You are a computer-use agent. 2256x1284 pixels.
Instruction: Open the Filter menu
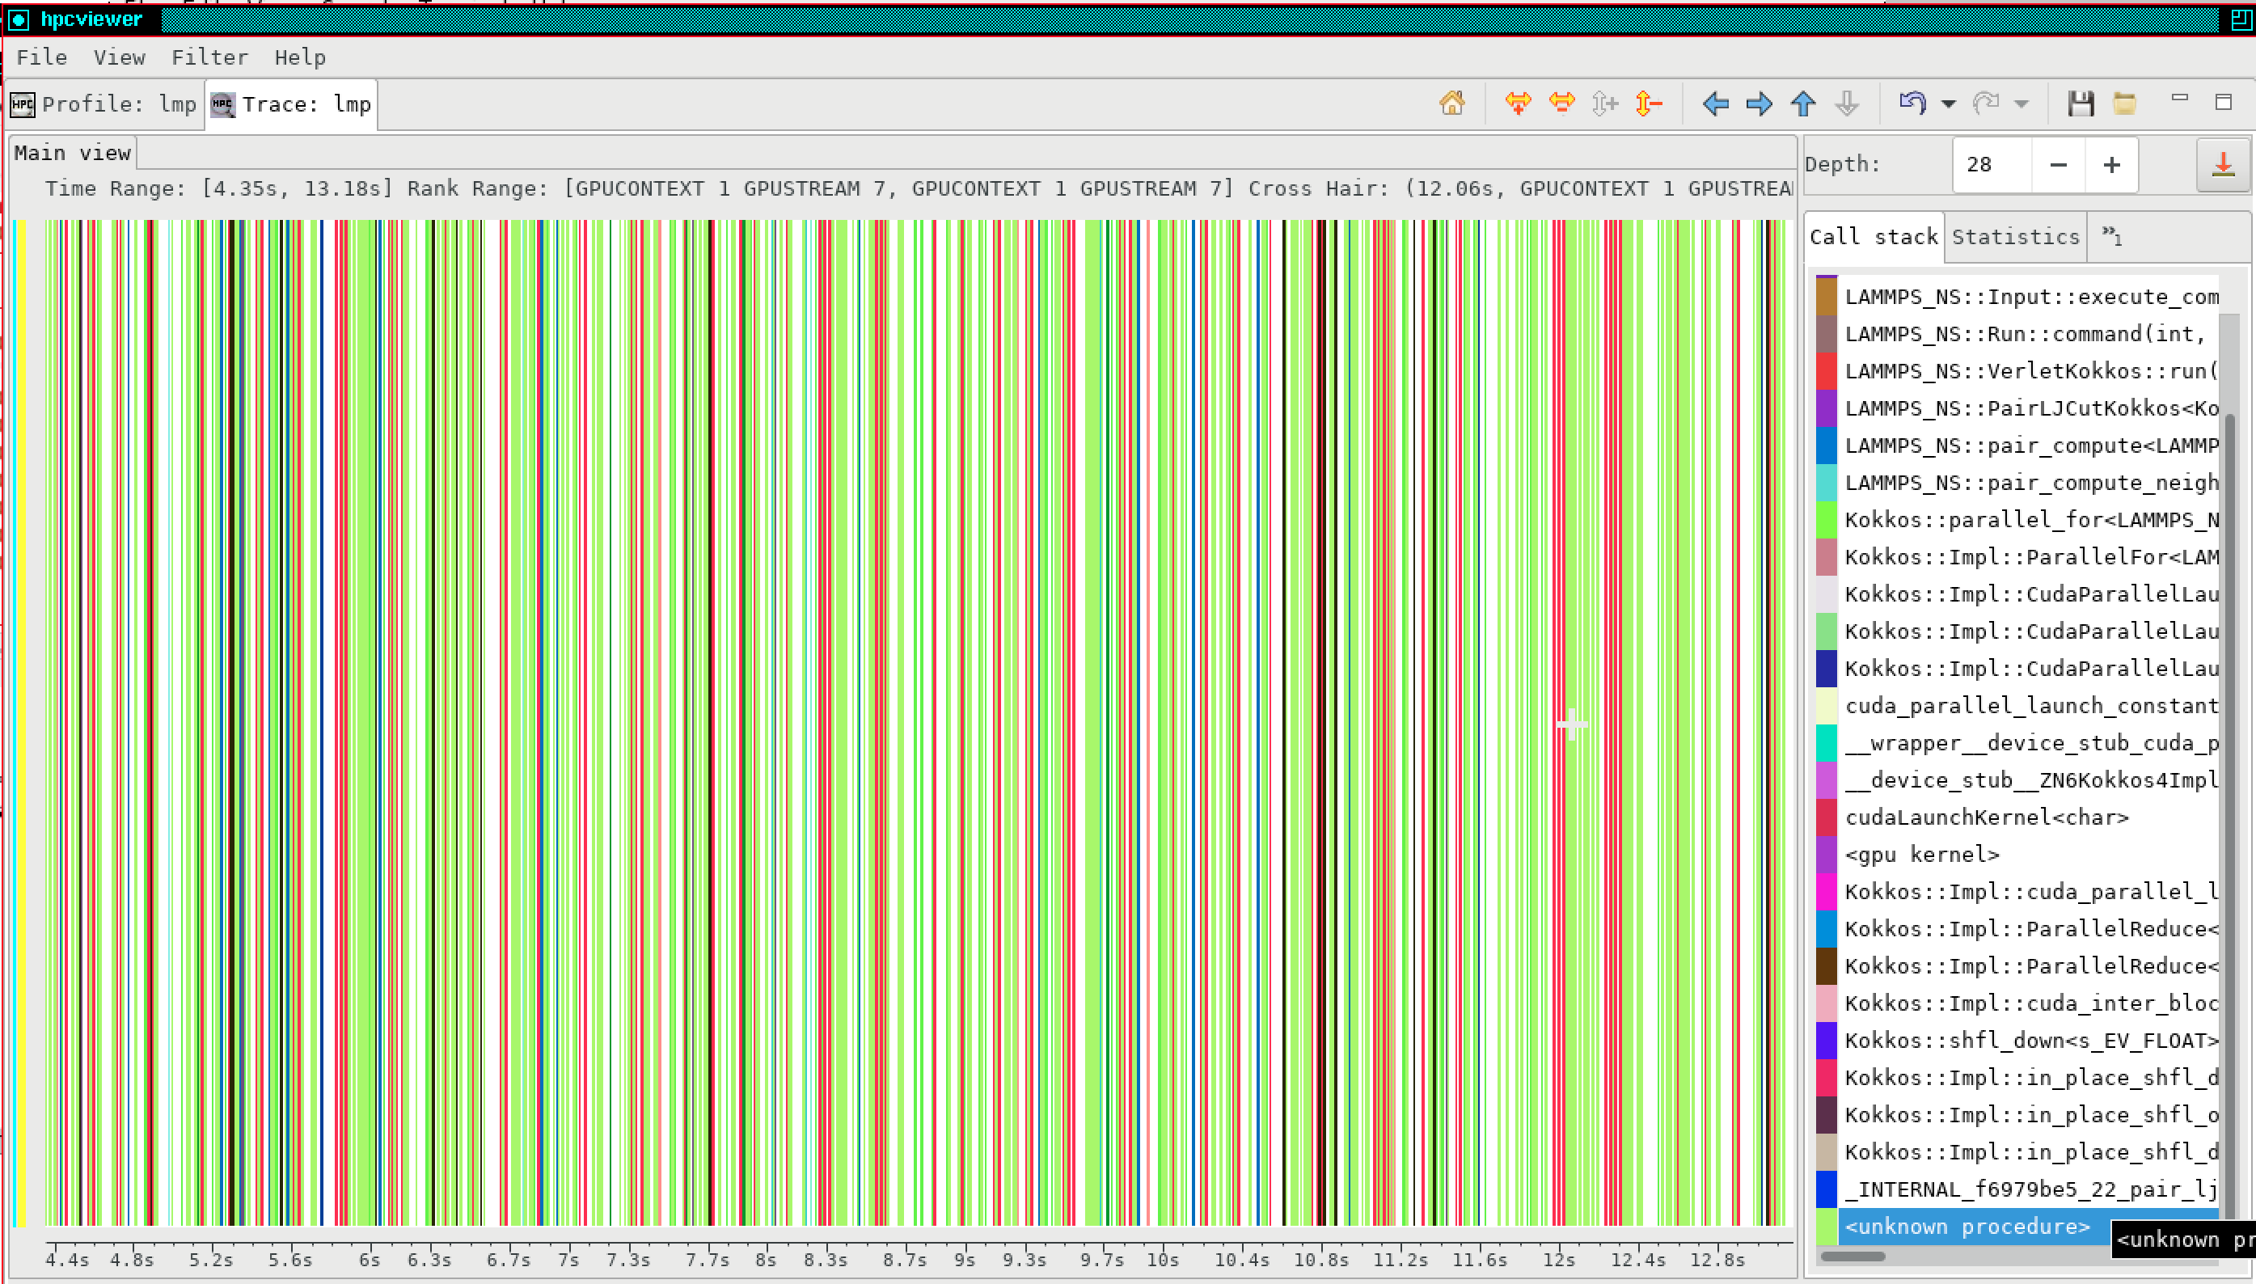[209, 57]
